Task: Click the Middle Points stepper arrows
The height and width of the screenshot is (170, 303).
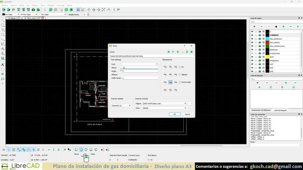Action: tap(89, 15)
